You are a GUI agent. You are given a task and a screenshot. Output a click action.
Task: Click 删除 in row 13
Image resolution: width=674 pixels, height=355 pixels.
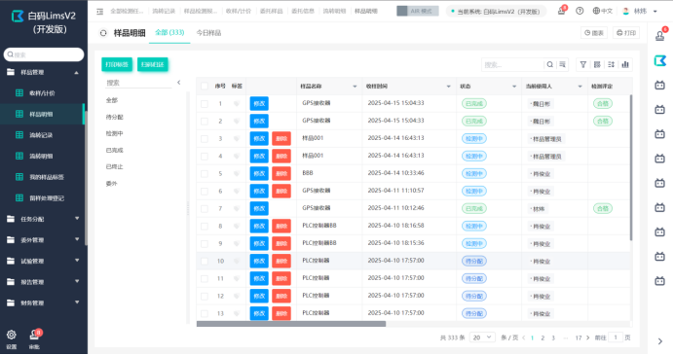(281, 313)
